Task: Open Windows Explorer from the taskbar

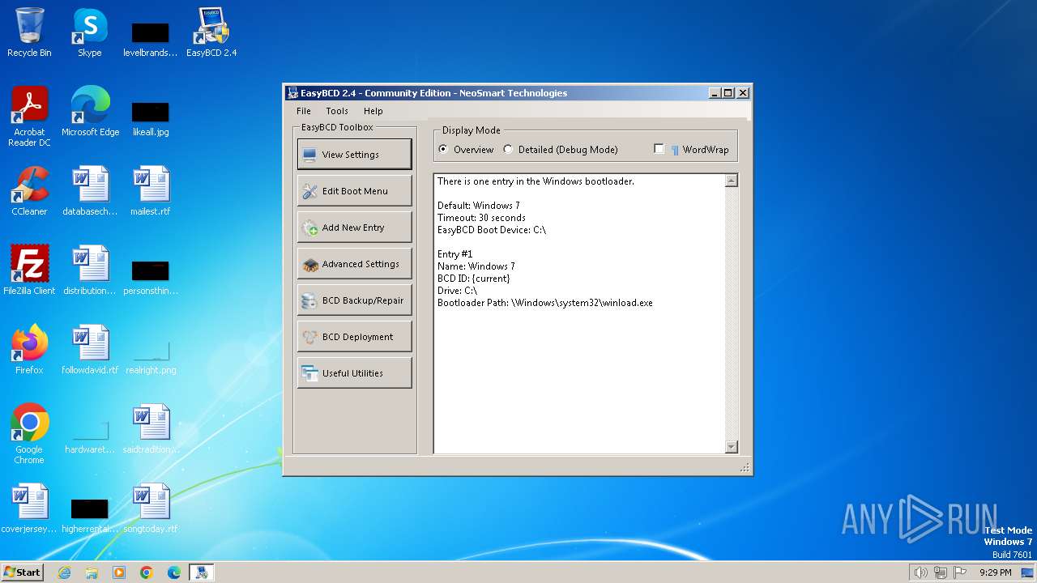Action: tap(92, 572)
